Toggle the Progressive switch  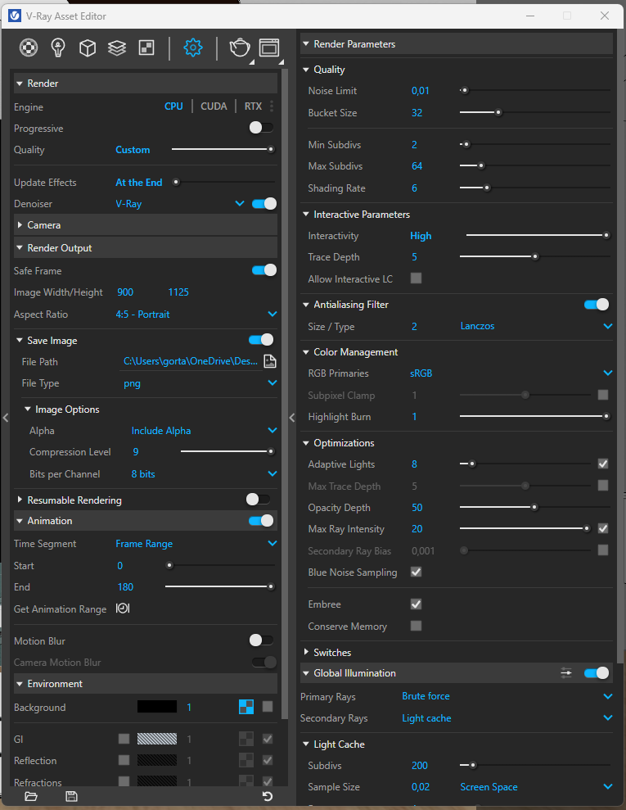262,128
